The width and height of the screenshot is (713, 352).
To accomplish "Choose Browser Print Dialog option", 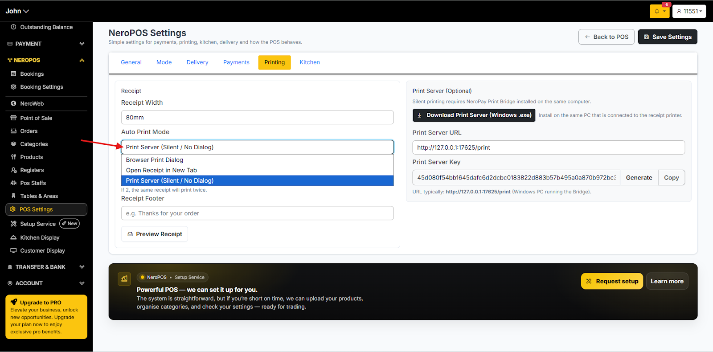I will coord(155,160).
